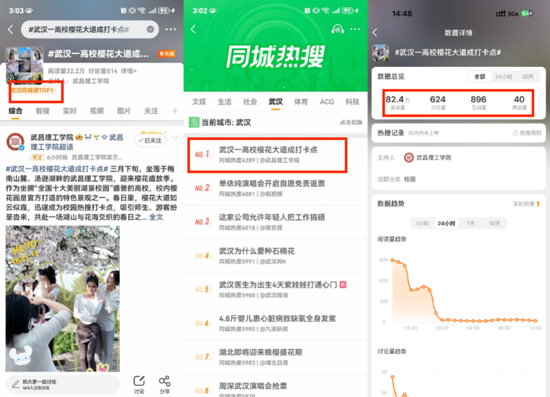The height and width of the screenshot is (397, 550).
Task: Expand post with 全文 link
Action: pos(156,217)
